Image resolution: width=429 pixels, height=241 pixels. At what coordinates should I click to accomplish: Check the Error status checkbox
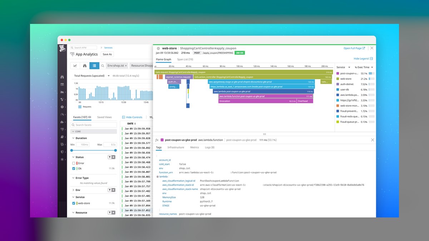pos(74,163)
